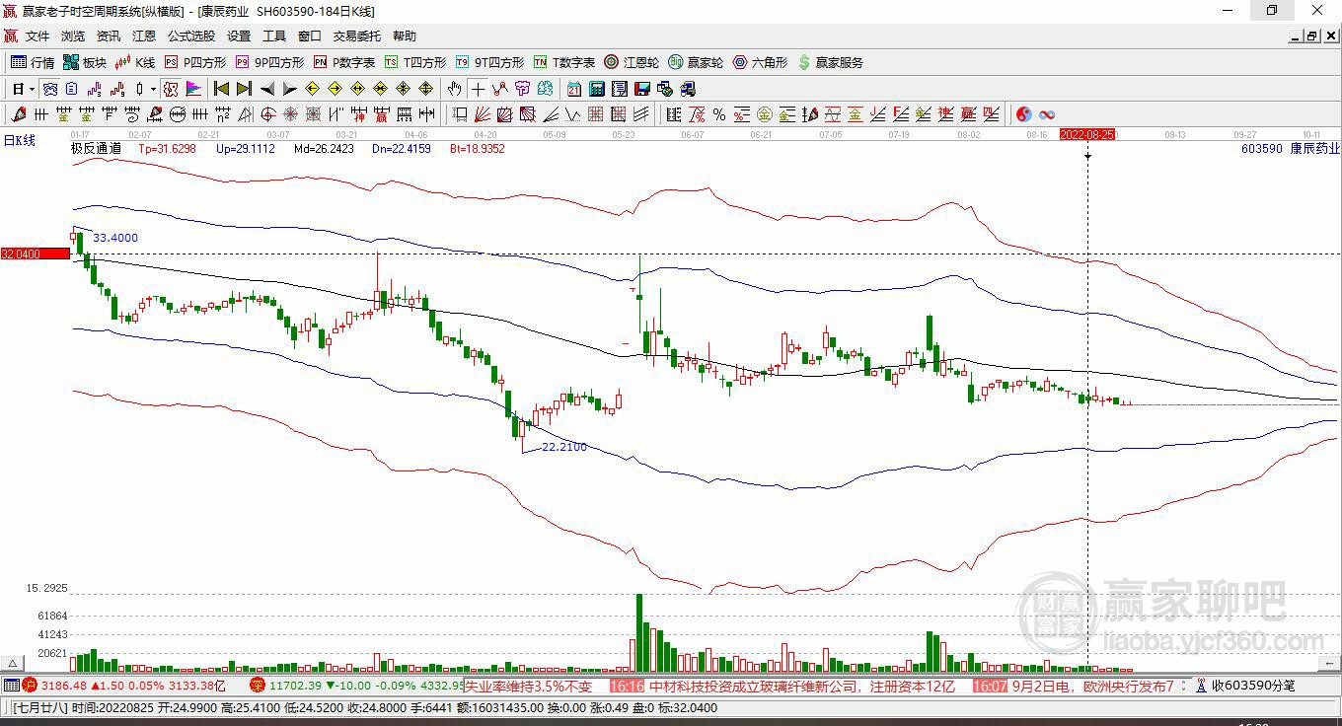The image size is (1342, 726).
Task: Click the 22.2100 low price label
Action: [564, 447]
